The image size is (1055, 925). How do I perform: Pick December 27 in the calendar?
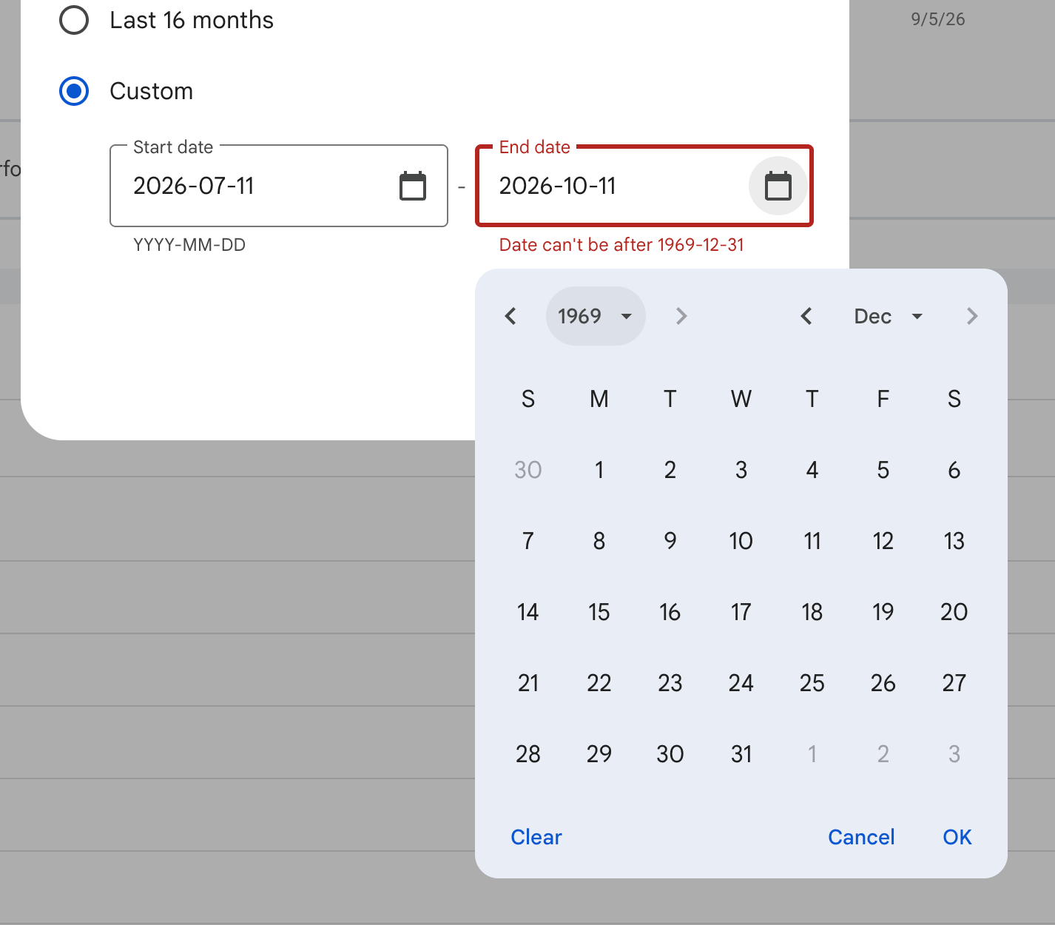point(954,683)
